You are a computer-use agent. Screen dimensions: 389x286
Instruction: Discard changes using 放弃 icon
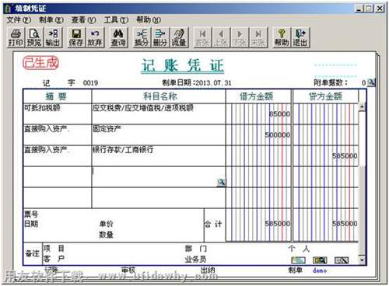pyautogui.click(x=95, y=38)
